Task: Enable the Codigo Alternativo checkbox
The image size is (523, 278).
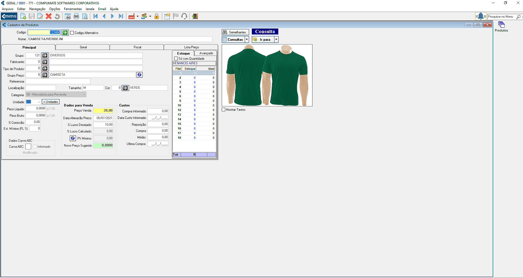Action: 72,33
